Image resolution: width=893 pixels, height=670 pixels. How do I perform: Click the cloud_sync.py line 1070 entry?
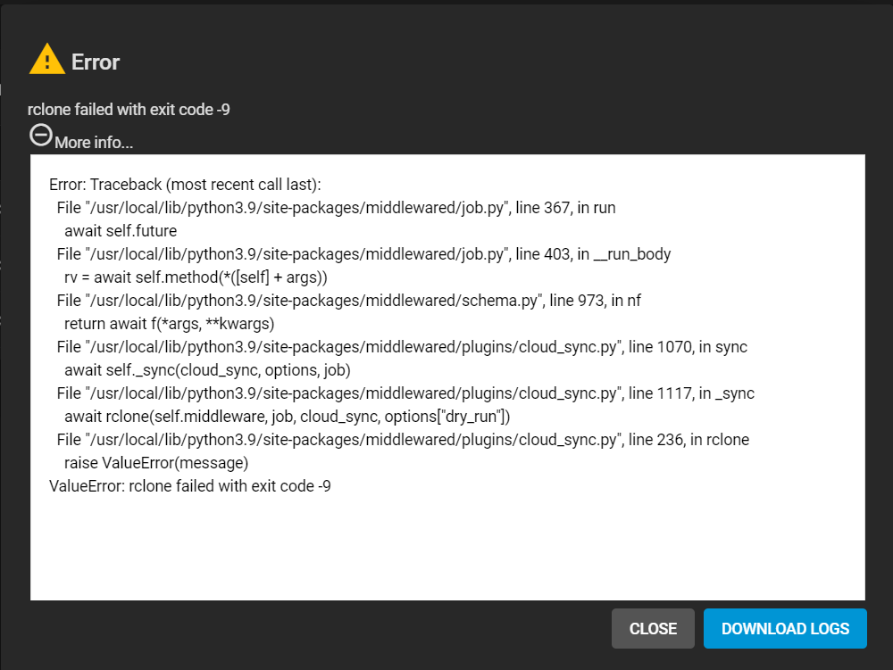402,347
